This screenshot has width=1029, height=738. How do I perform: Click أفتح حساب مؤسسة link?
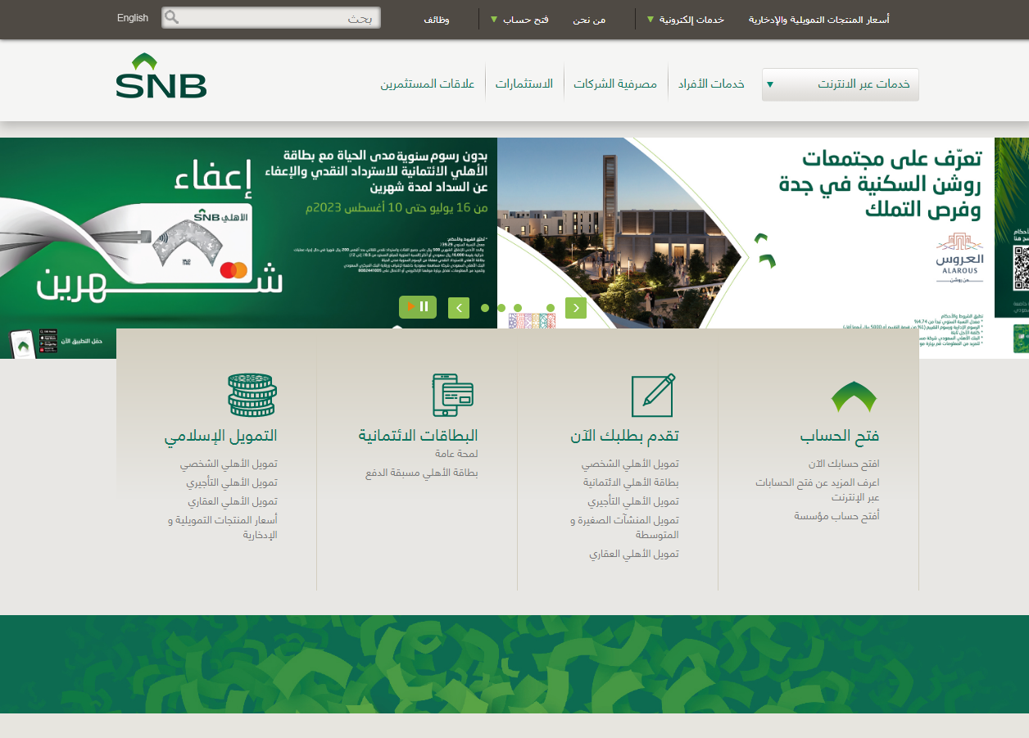[836, 516]
